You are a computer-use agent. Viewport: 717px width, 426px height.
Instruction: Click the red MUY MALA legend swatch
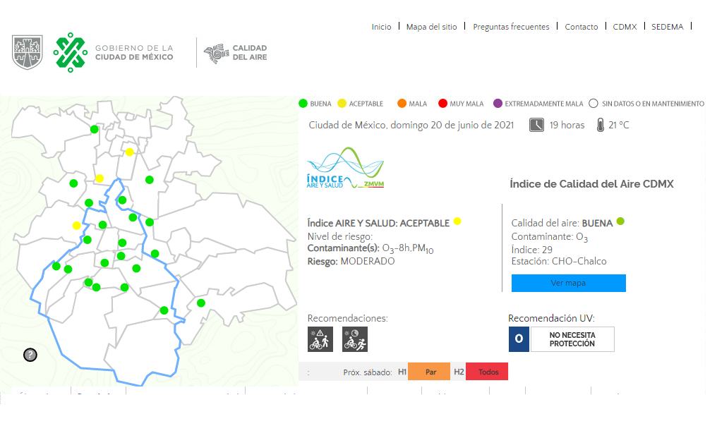[442, 104]
